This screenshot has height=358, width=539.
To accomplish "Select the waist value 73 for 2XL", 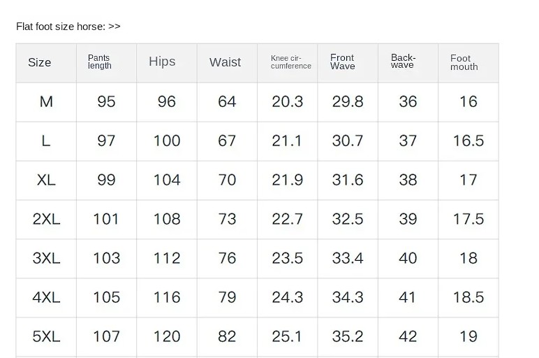I will pos(227,220).
